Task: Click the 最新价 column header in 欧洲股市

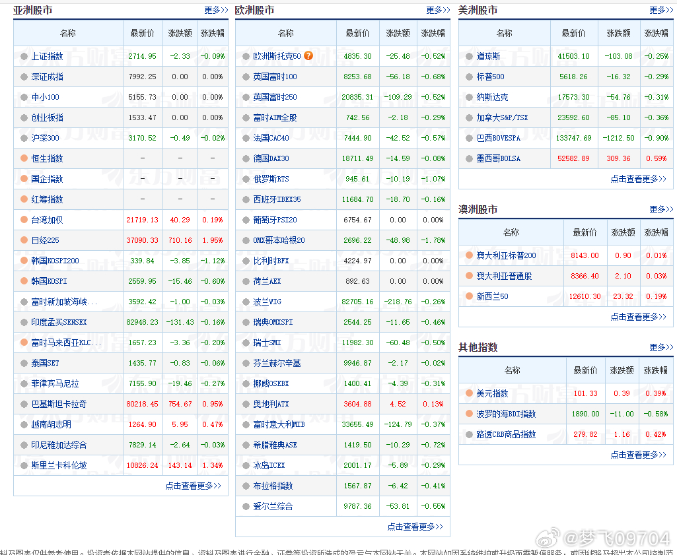Action: click(358, 33)
